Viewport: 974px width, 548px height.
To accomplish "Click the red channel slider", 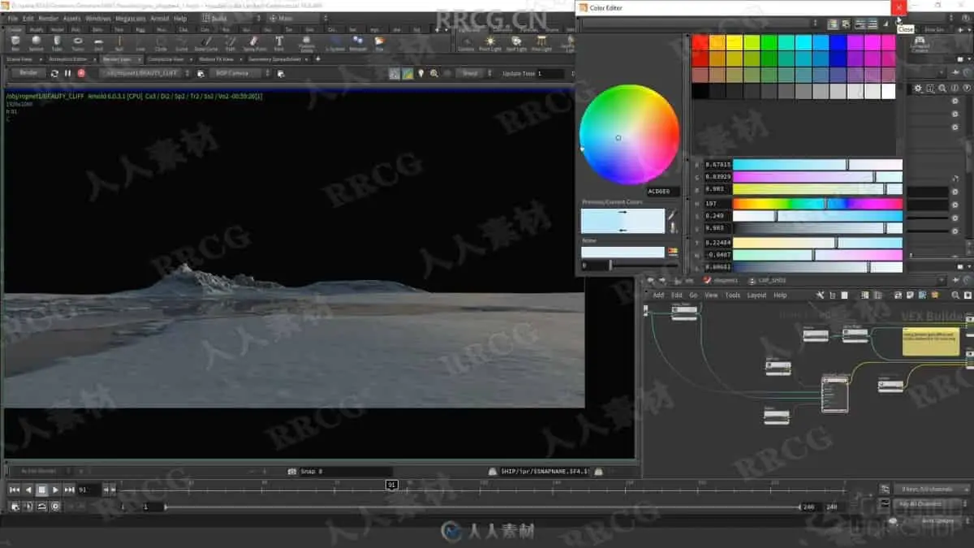I will [817, 165].
